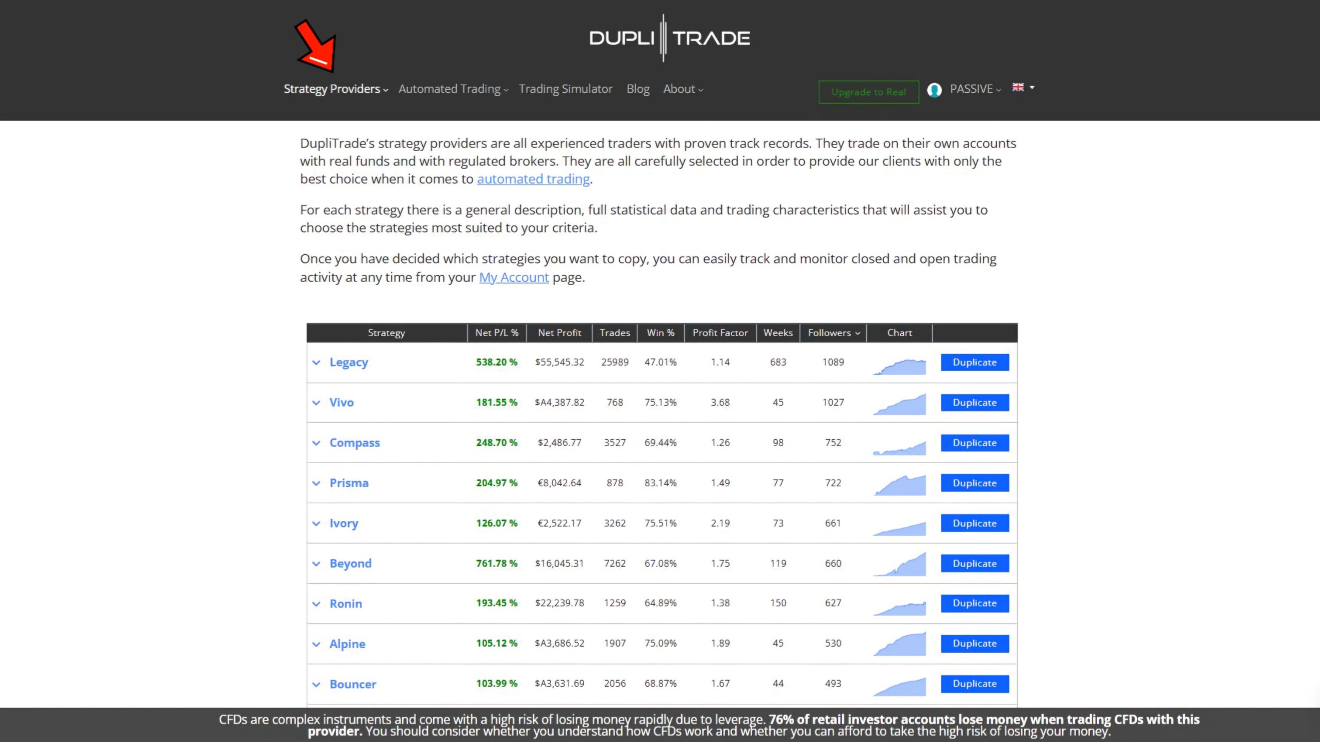Duplicate the Bouncer strategy
Screen dimensions: 1320x742
pos(975,683)
